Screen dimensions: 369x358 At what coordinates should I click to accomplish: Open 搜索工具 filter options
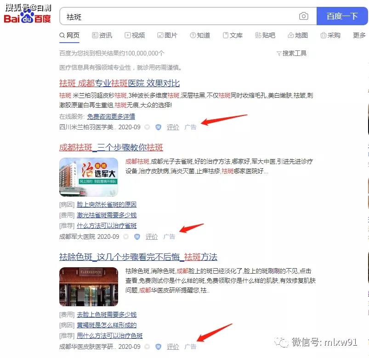pos(291,53)
